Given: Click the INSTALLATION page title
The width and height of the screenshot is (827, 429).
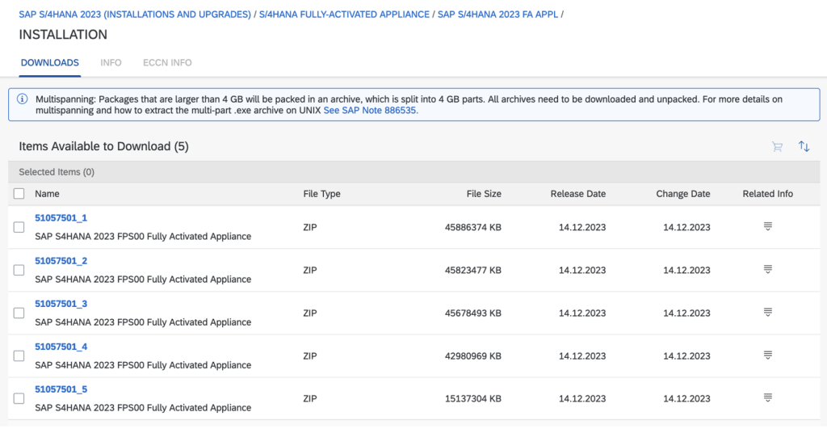Looking at the screenshot, I should click(63, 35).
